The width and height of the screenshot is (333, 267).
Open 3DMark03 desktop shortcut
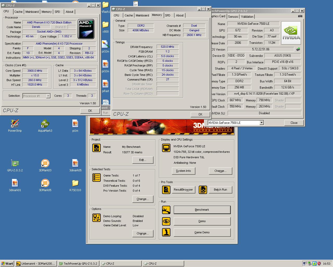pos(45,165)
